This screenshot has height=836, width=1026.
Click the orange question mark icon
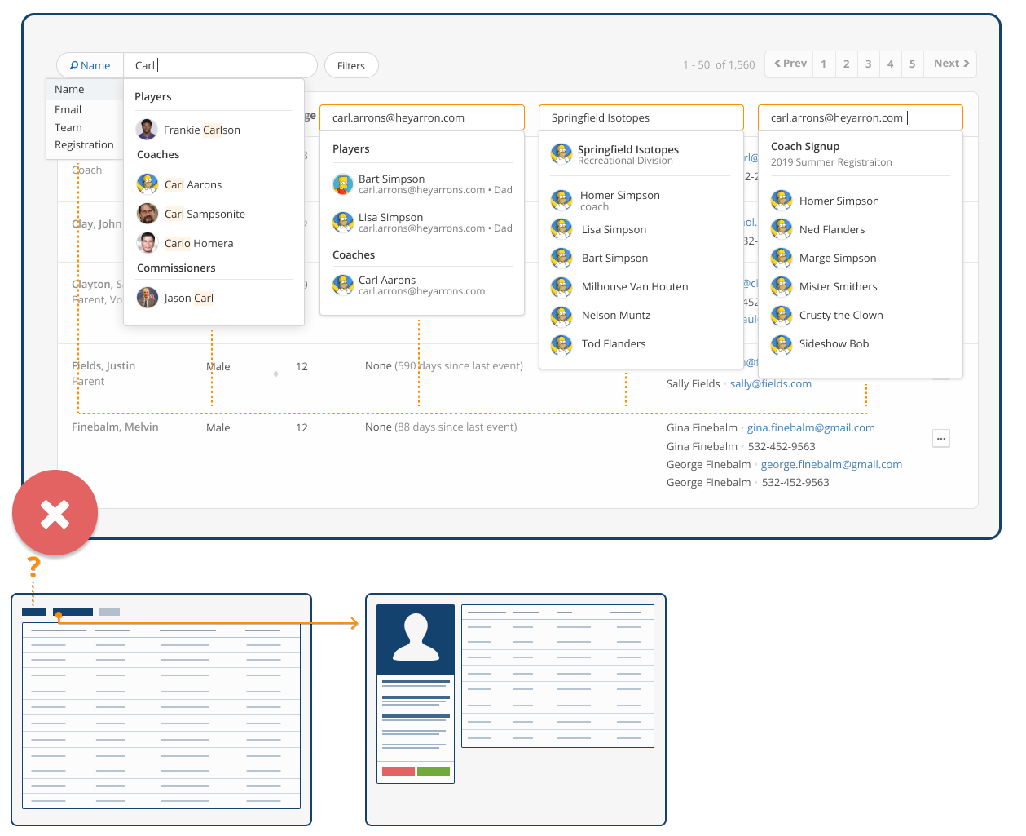pos(33,566)
